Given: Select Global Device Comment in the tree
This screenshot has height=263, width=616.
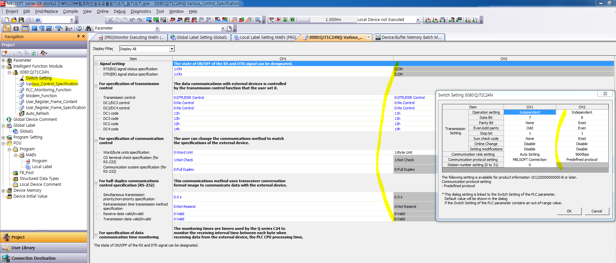Looking at the screenshot, I should (x=35, y=120).
